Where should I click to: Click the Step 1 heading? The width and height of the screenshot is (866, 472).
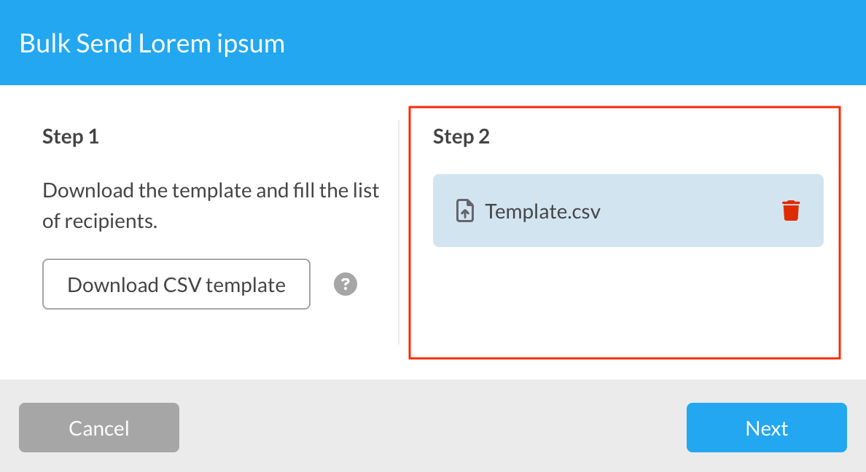(x=71, y=136)
